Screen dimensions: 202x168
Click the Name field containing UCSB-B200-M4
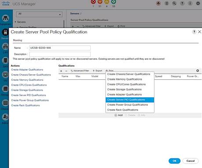tap(60, 48)
